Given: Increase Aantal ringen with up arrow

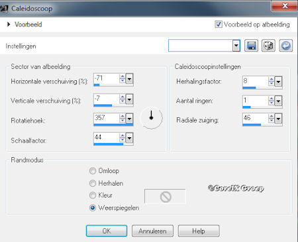Looking at the screenshot, I should [272, 99].
